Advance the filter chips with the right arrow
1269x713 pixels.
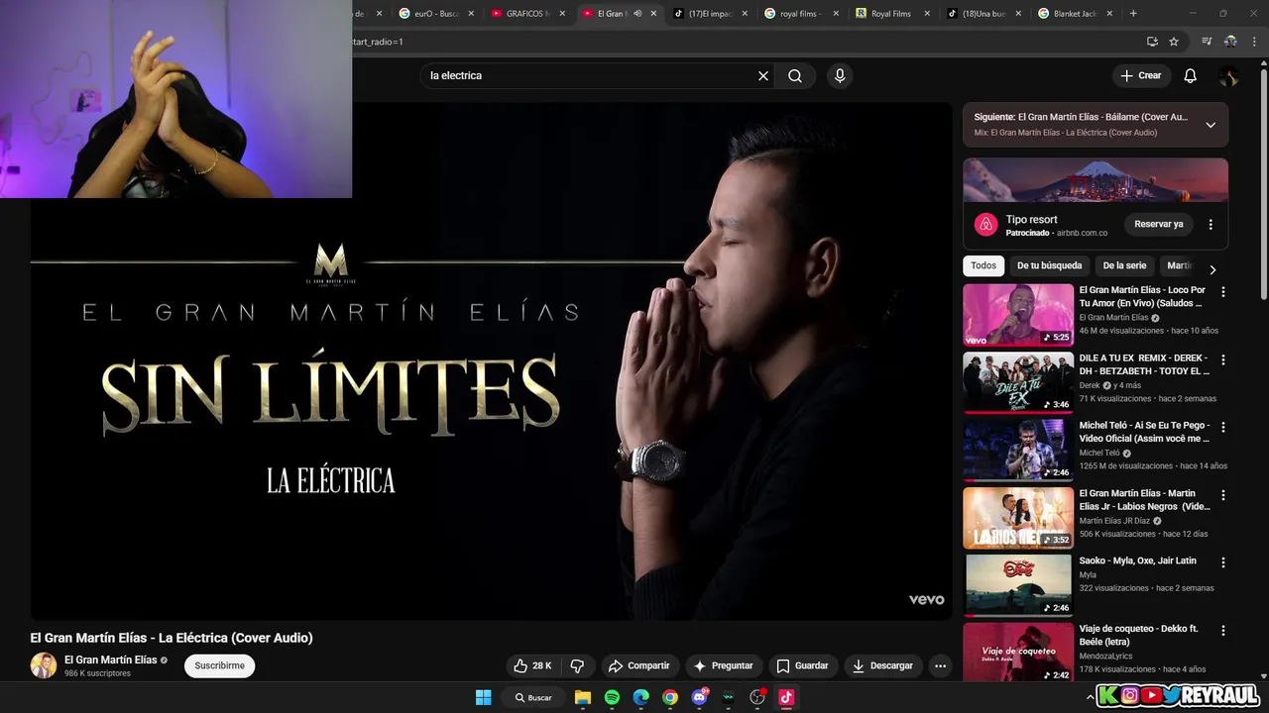pos(1211,269)
